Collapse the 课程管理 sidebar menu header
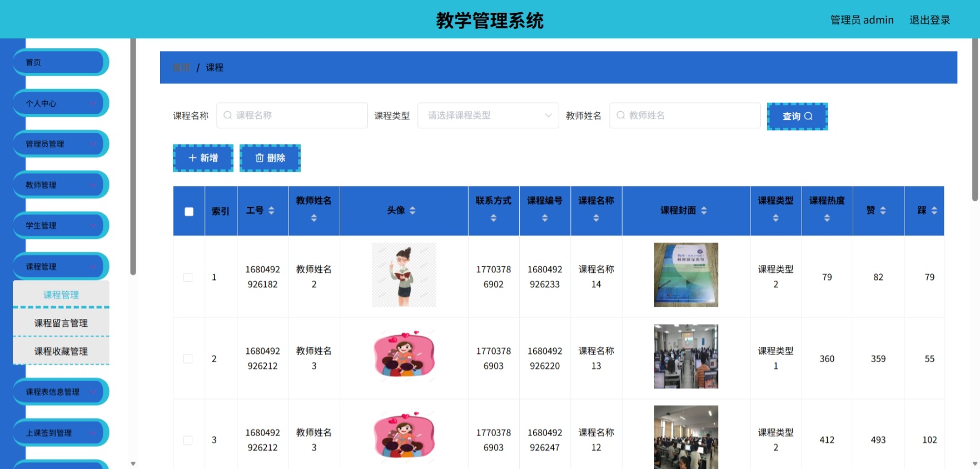The image size is (980, 469). coord(60,267)
